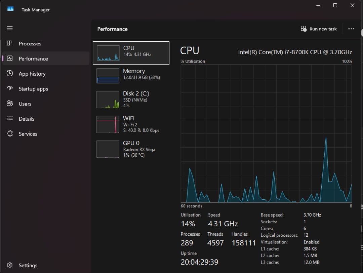This screenshot has width=363, height=273.
Task: Select the WiFi network entry
Action: click(x=131, y=124)
